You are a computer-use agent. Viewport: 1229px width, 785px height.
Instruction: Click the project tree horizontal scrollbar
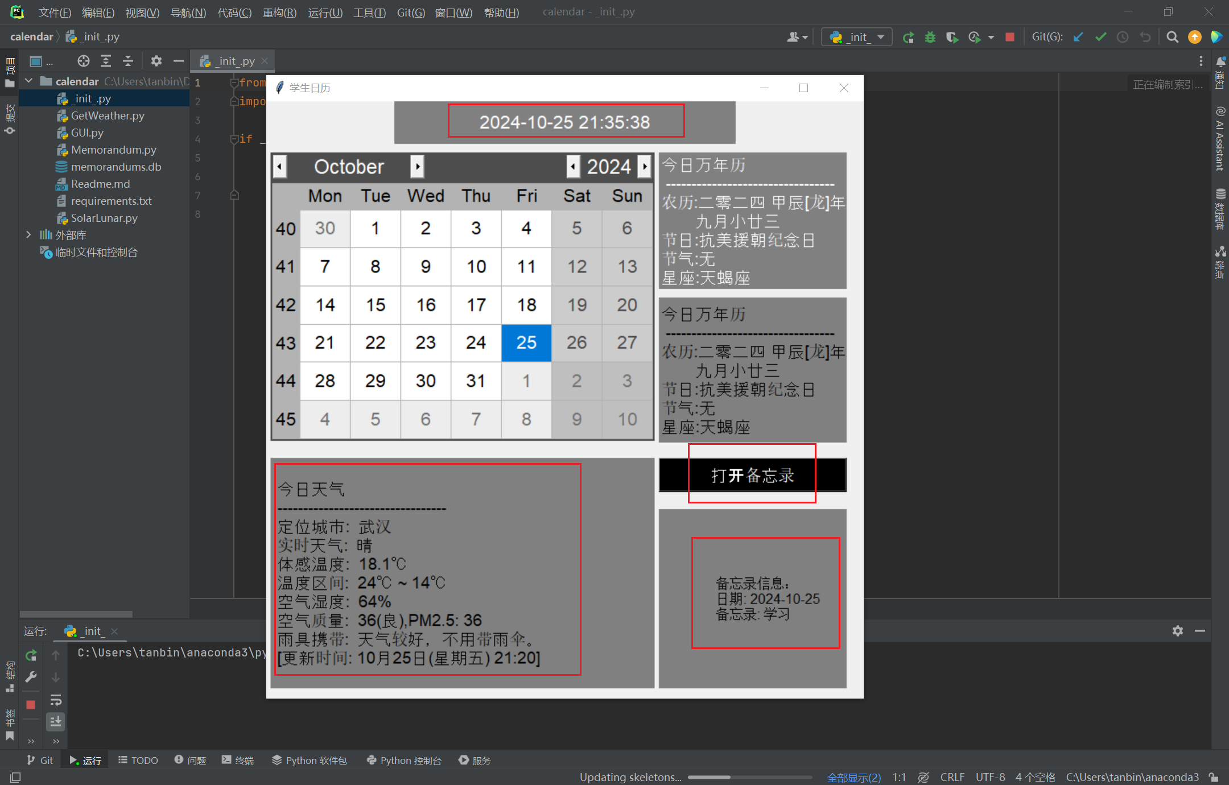pyautogui.click(x=76, y=614)
